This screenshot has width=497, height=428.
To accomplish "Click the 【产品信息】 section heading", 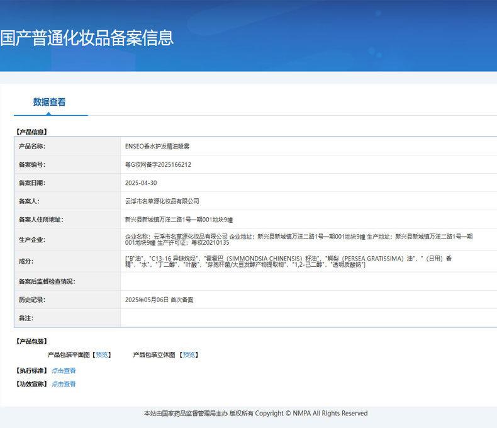I will click(32, 132).
